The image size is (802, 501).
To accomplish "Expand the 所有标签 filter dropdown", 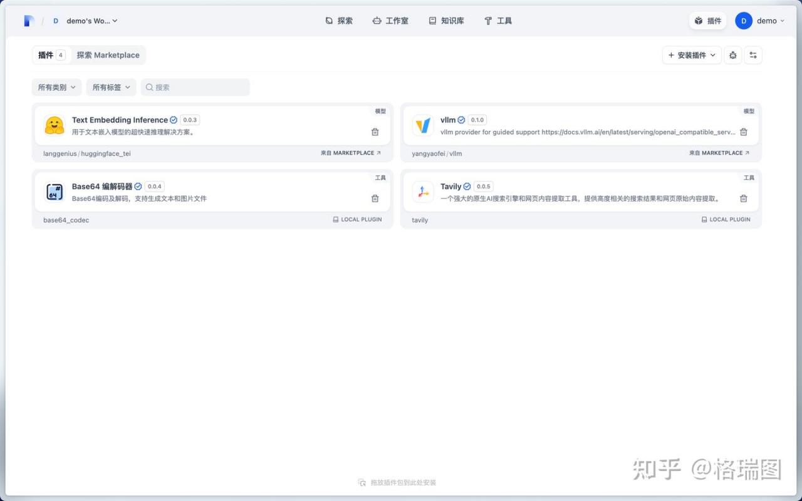I will pyautogui.click(x=112, y=87).
